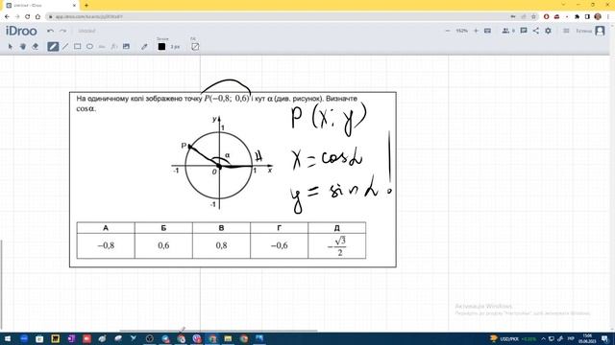615x345 pixels.
Task: Go back in browser history
Action: pyautogui.click(x=7, y=16)
